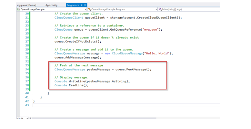This screenshot has width=251, height=129.
Task: Open the App.config tab
Action: point(51,5)
